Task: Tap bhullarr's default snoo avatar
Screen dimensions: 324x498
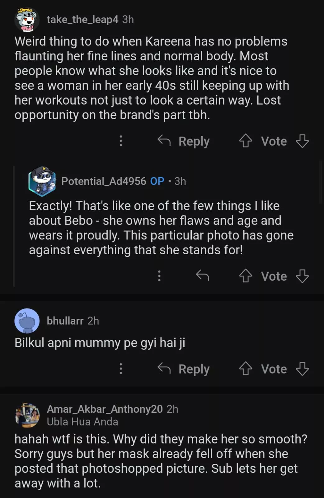Action: (x=27, y=321)
